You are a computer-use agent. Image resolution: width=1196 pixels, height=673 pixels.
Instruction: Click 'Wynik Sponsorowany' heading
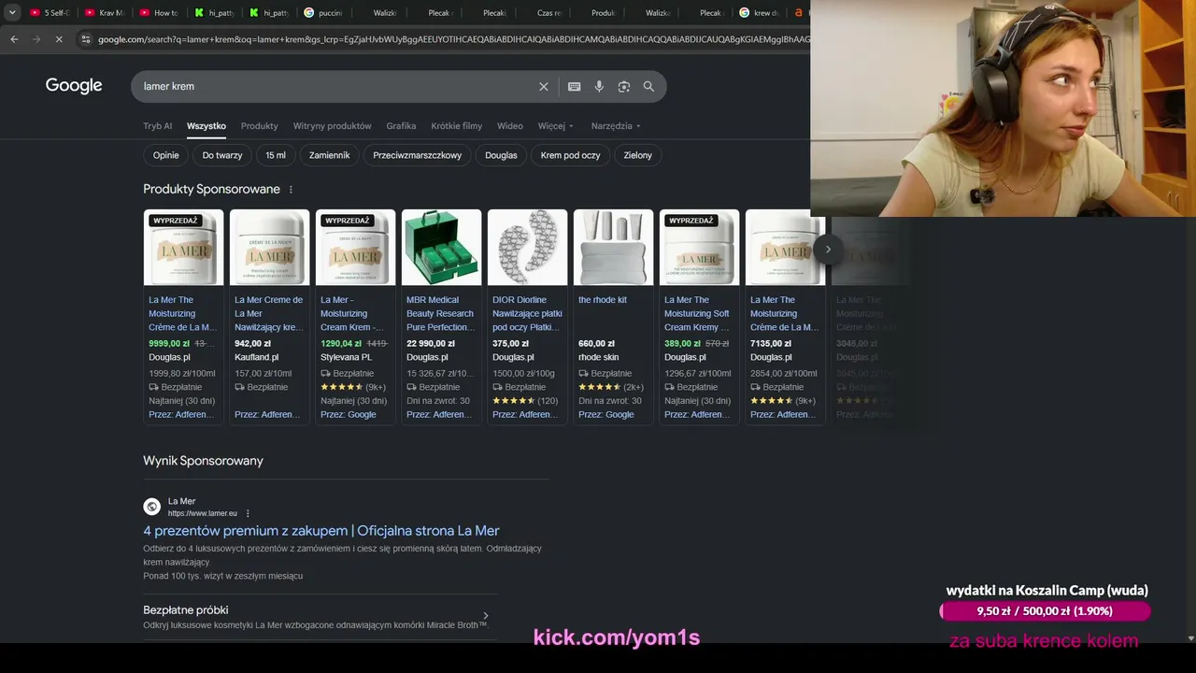[203, 461]
